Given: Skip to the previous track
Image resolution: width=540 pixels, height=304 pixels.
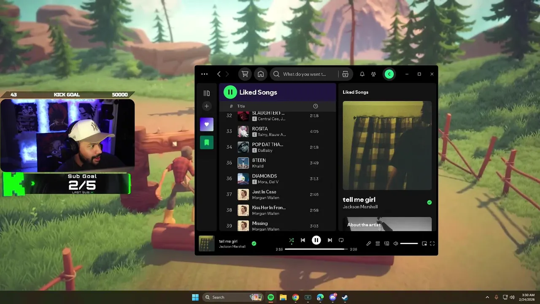Looking at the screenshot, I should tap(302, 240).
